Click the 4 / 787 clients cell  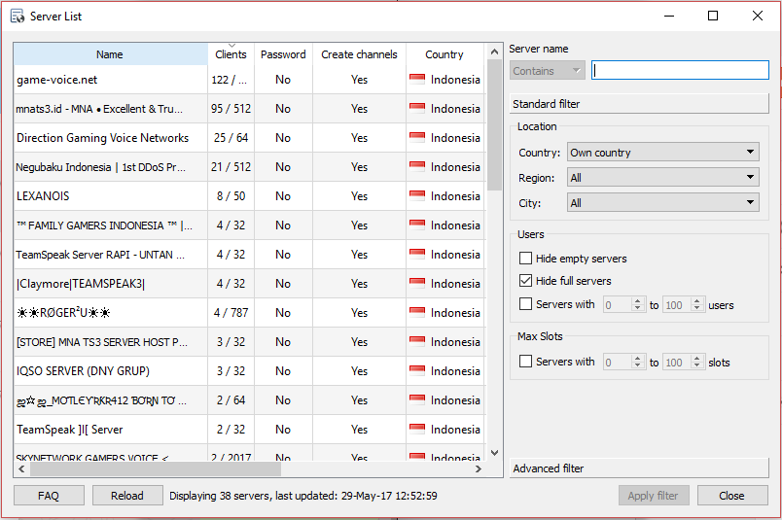pyautogui.click(x=231, y=313)
